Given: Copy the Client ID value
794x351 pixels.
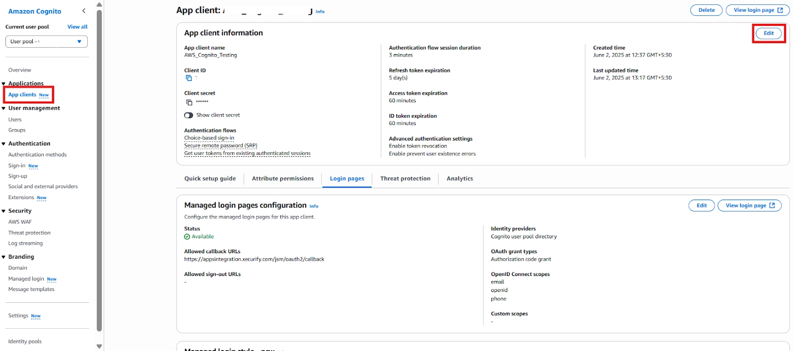Looking at the screenshot, I should (189, 78).
